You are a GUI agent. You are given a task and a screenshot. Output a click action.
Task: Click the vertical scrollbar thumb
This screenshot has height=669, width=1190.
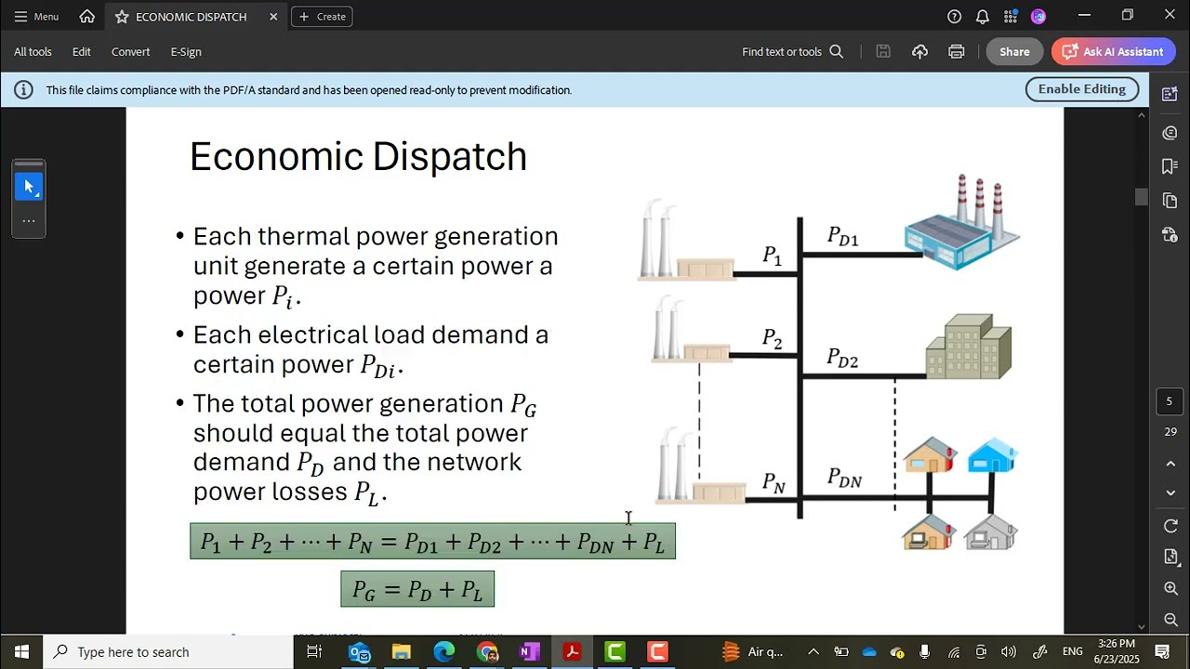coord(1142,197)
